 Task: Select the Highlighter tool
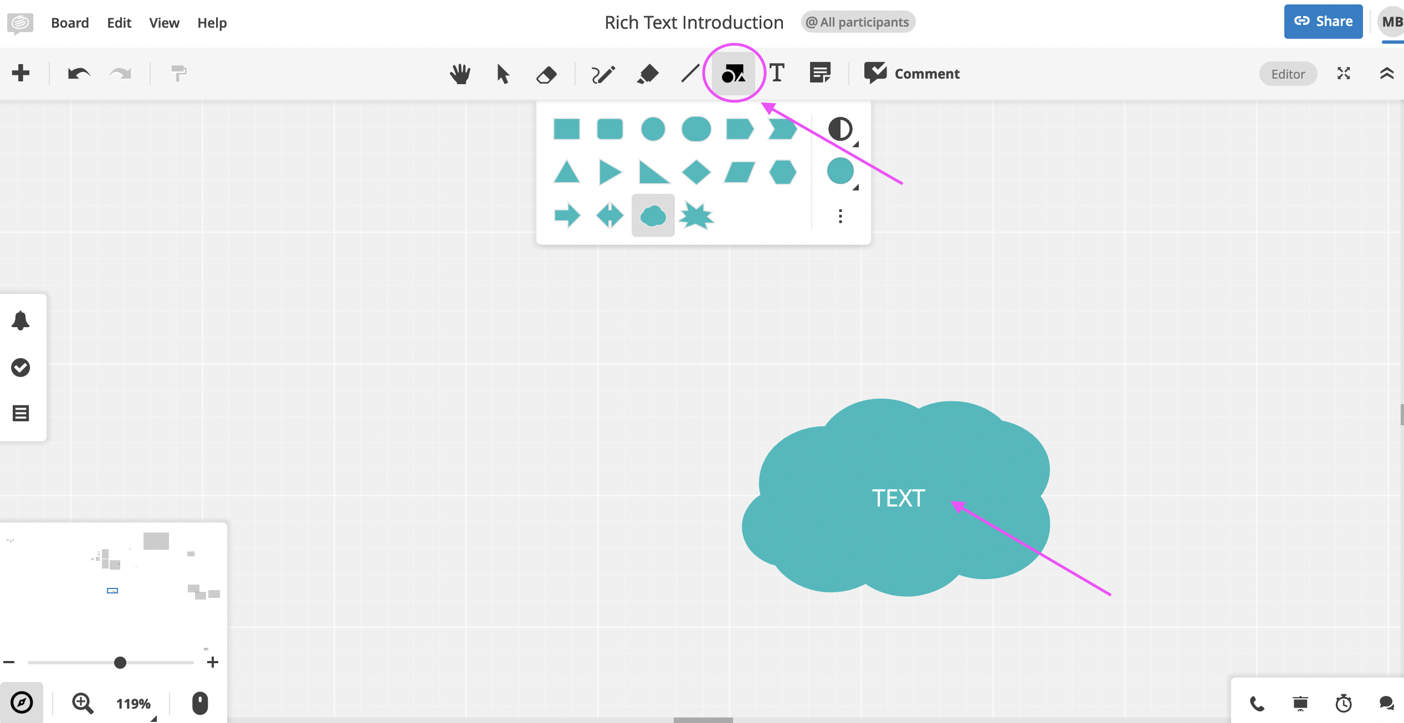coord(647,74)
